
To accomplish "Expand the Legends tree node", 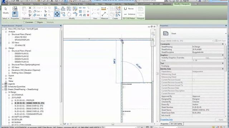I will [x=3, y=84].
